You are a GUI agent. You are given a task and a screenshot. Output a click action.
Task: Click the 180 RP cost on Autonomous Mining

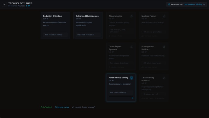click(x=111, y=80)
